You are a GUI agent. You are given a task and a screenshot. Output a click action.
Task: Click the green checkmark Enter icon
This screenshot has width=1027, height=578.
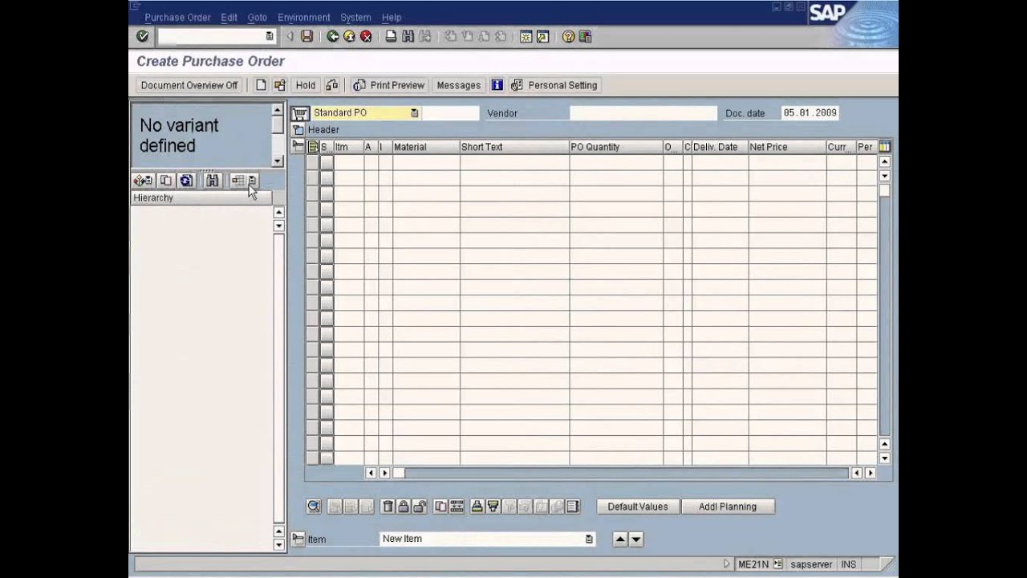142,36
